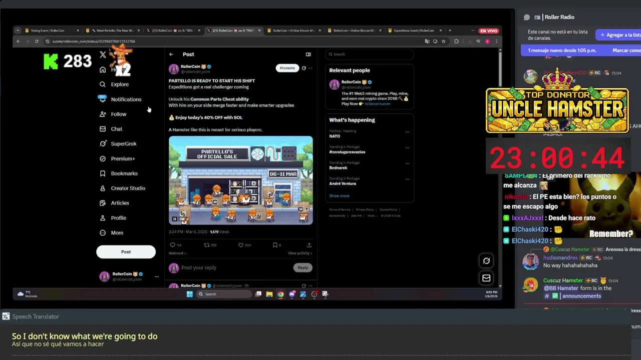Viewport: 641px width, 360px height.
Task: Open the floating messages envelope button
Action: (x=486, y=278)
